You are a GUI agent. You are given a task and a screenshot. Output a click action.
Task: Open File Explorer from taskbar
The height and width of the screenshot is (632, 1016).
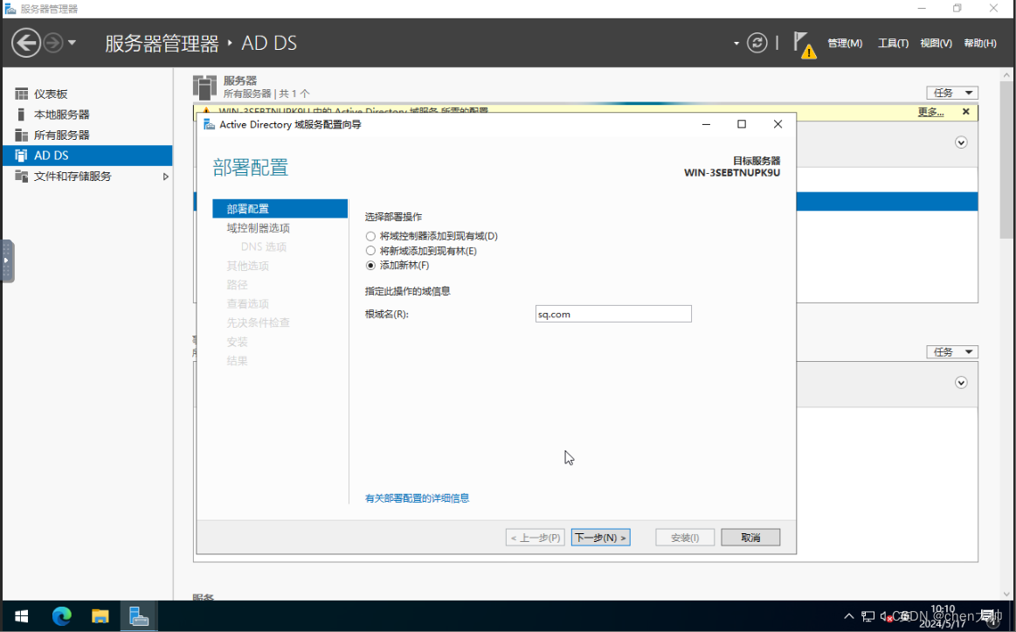point(100,615)
